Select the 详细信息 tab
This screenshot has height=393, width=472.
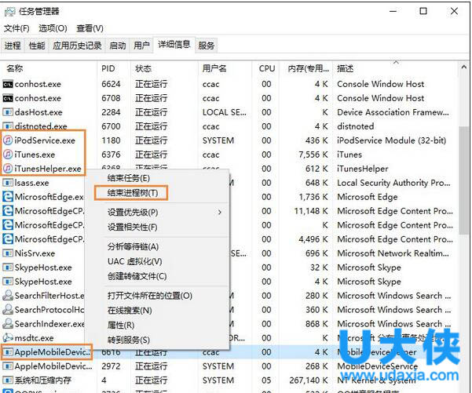174,45
